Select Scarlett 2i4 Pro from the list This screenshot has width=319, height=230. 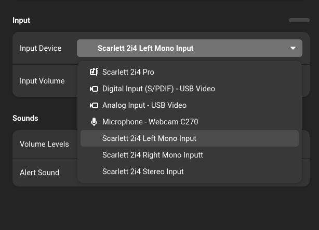[x=190, y=72]
